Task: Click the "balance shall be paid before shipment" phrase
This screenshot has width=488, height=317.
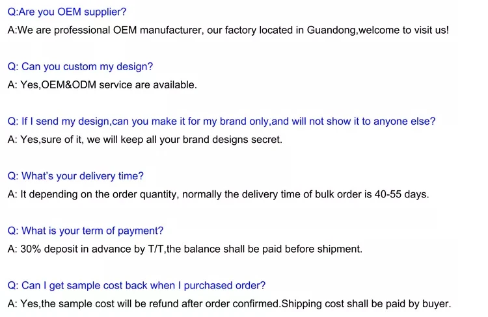Action: click(x=274, y=249)
